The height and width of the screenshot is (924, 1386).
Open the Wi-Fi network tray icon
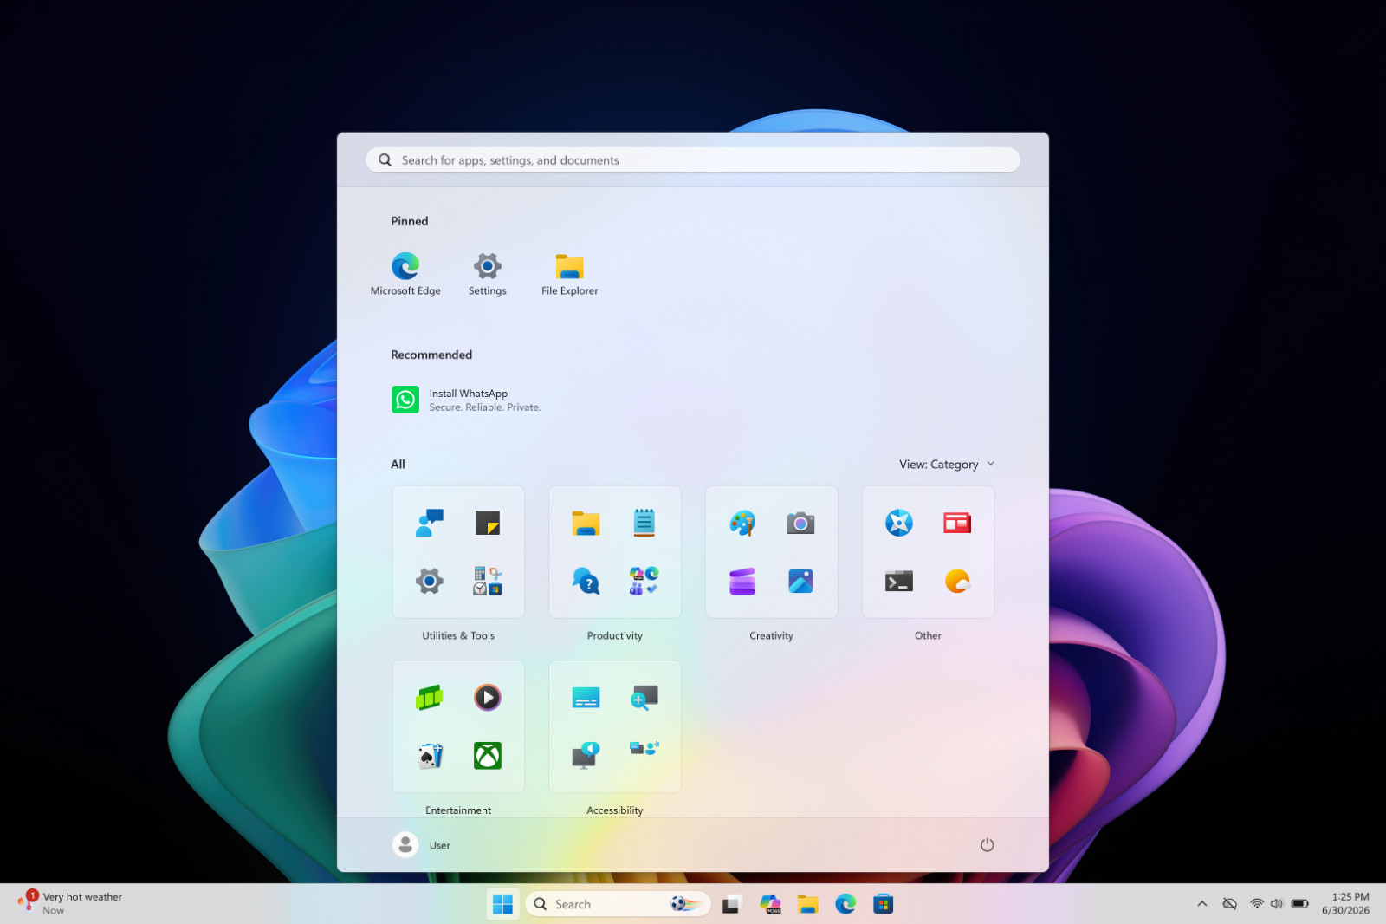click(x=1257, y=904)
